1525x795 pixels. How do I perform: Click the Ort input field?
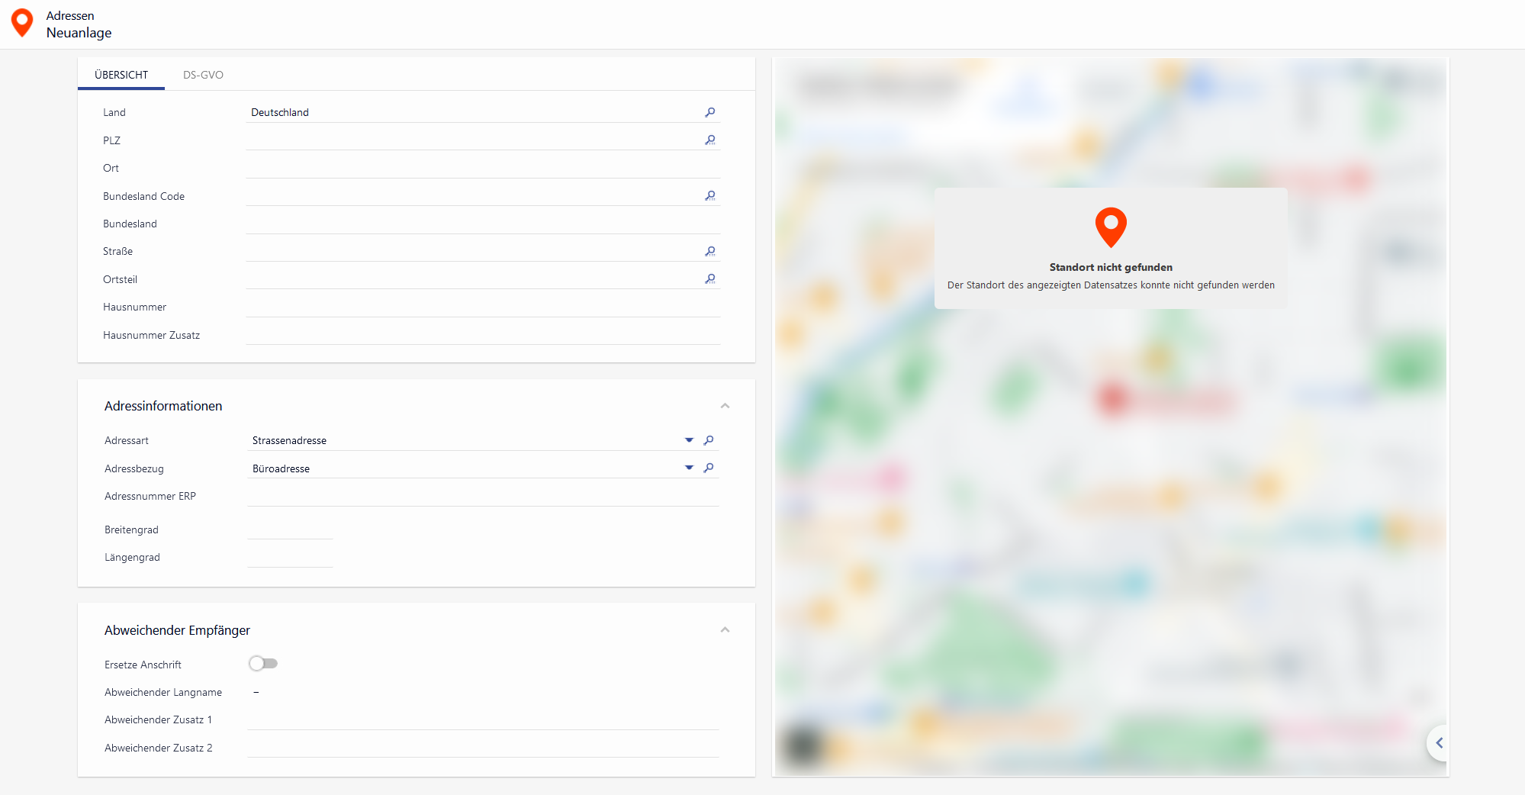pyautogui.click(x=482, y=168)
